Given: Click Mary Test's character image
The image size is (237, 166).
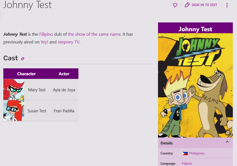Looking at the screenshot, I should [14, 89].
